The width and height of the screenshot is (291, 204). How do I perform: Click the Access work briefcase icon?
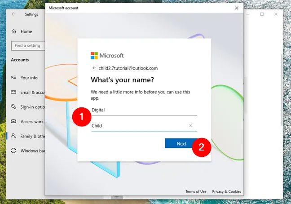[13, 121]
